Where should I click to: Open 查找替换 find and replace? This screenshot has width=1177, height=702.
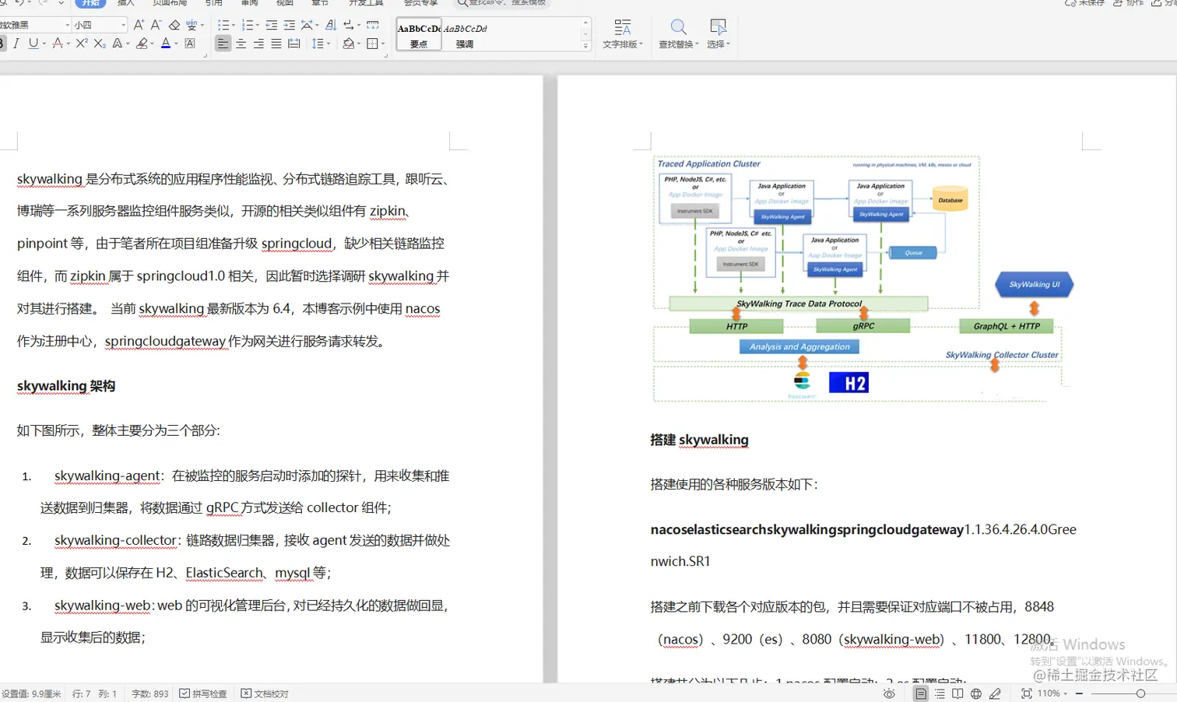coord(679,34)
